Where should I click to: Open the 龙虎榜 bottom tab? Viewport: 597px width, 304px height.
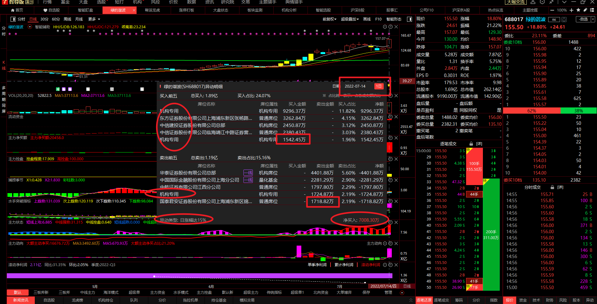pyautogui.click(x=77, y=300)
